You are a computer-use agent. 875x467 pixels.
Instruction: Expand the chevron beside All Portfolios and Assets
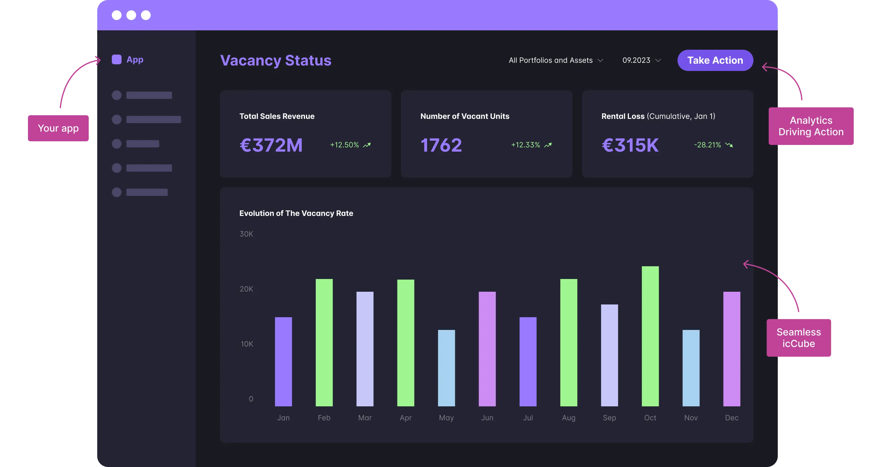coord(601,60)
